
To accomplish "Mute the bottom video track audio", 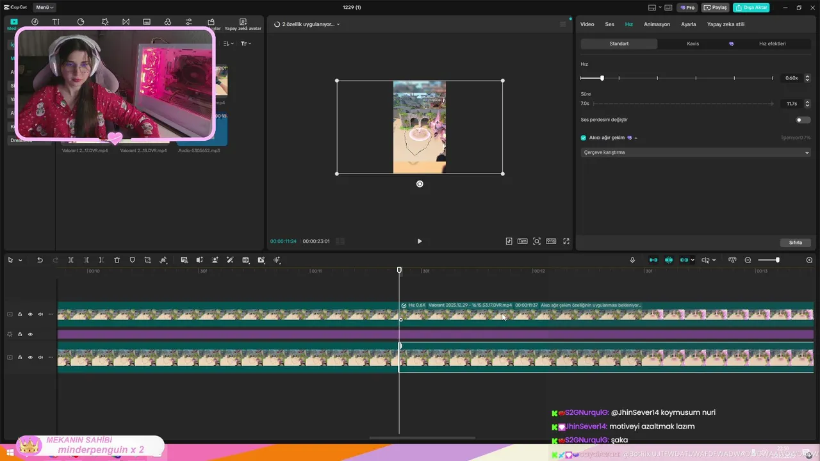I will 40,357.
